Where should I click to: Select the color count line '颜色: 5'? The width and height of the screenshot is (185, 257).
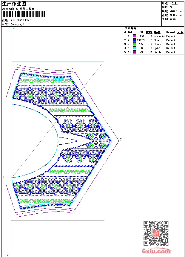point(167,7)
